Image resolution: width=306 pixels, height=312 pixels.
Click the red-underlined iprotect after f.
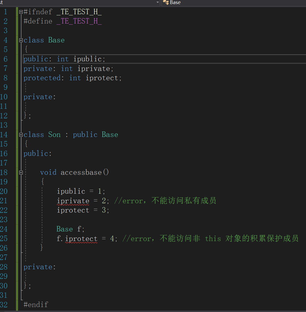81,239
